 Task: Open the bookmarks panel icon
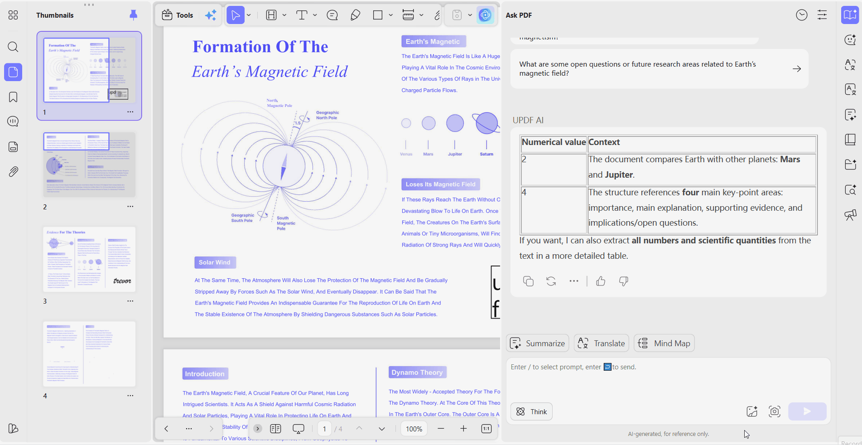(x=13, y=97)
